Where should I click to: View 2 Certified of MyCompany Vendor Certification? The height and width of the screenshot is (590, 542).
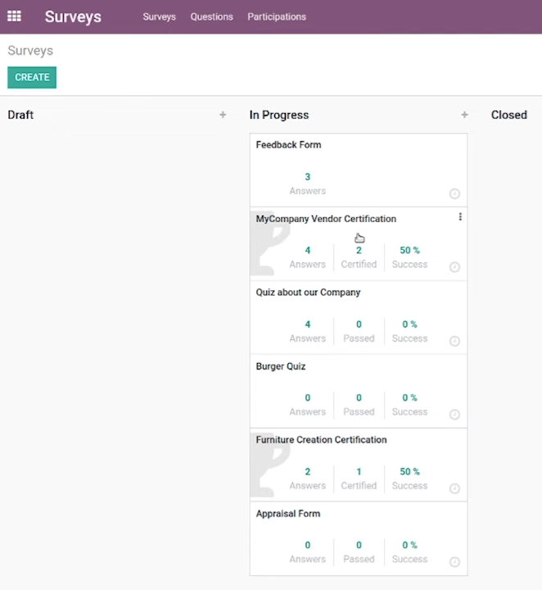point(359,257)
